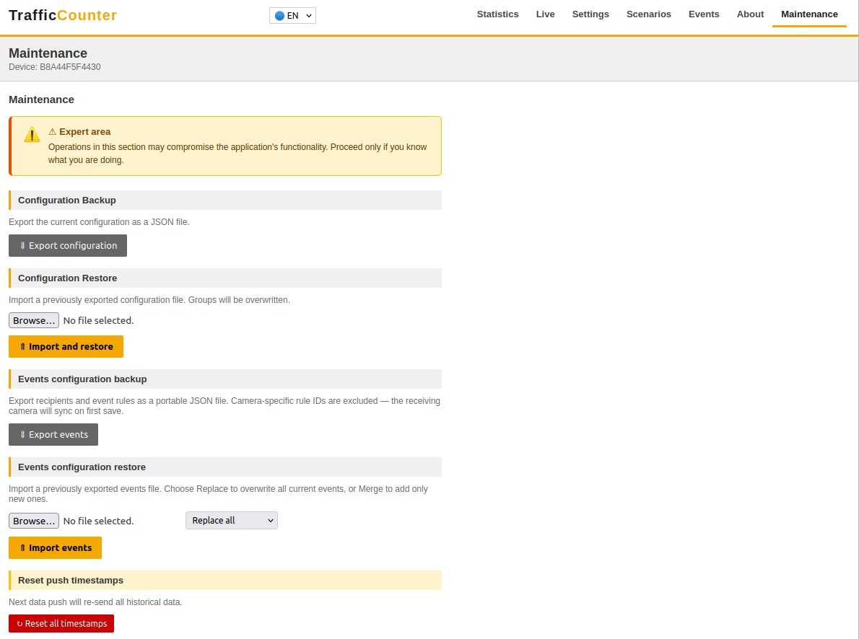Click 'No file selected.' under Configuration Restore

pos(99,320)
